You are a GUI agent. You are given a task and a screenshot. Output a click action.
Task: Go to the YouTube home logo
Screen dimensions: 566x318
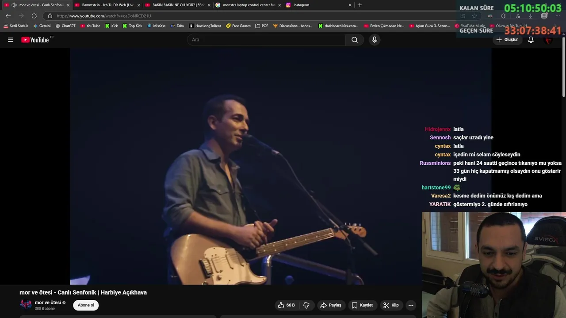point(35,40)
